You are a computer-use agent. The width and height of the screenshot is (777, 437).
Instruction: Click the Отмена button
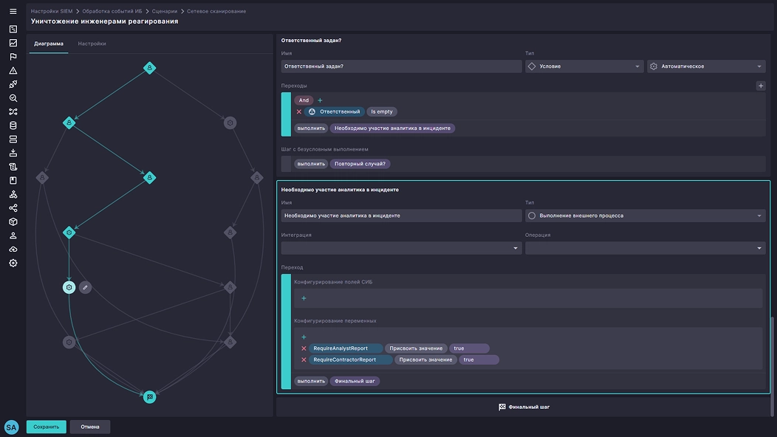pyautogui.click(x=90, y=427)
